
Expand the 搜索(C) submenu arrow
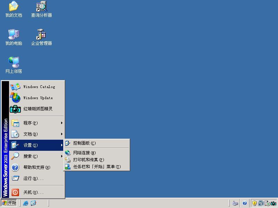[62, 156]
